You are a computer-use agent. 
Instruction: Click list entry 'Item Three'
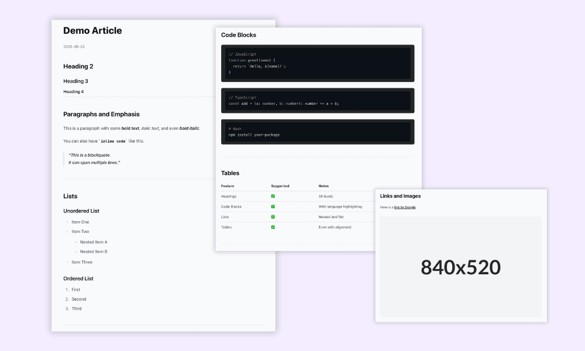82,262
